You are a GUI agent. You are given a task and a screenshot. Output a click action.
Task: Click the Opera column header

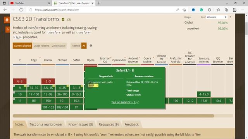pos(90,60)
